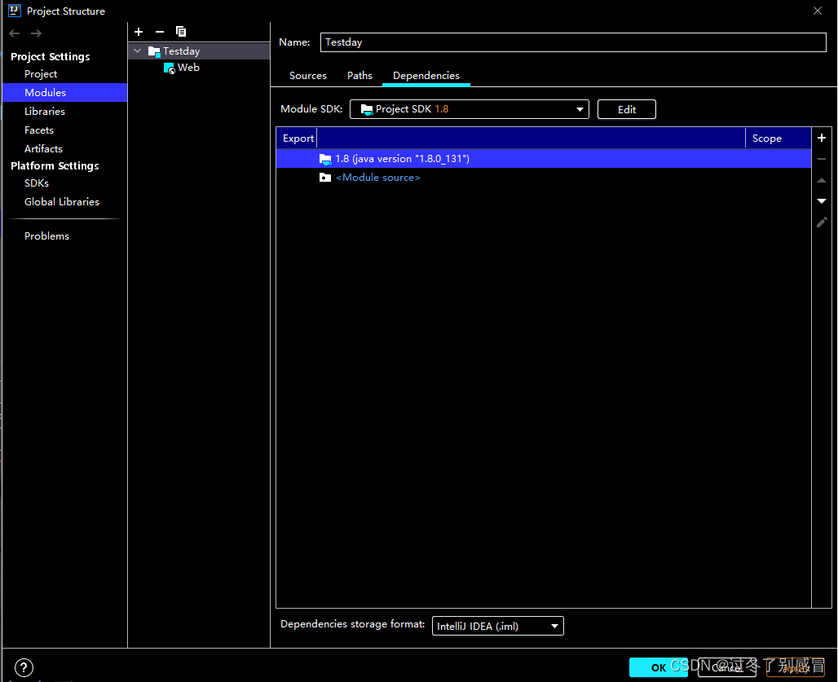Viewport: 838px width, 682px height.
Task: Click the Testday module folder icon
Action: [154, 51]
